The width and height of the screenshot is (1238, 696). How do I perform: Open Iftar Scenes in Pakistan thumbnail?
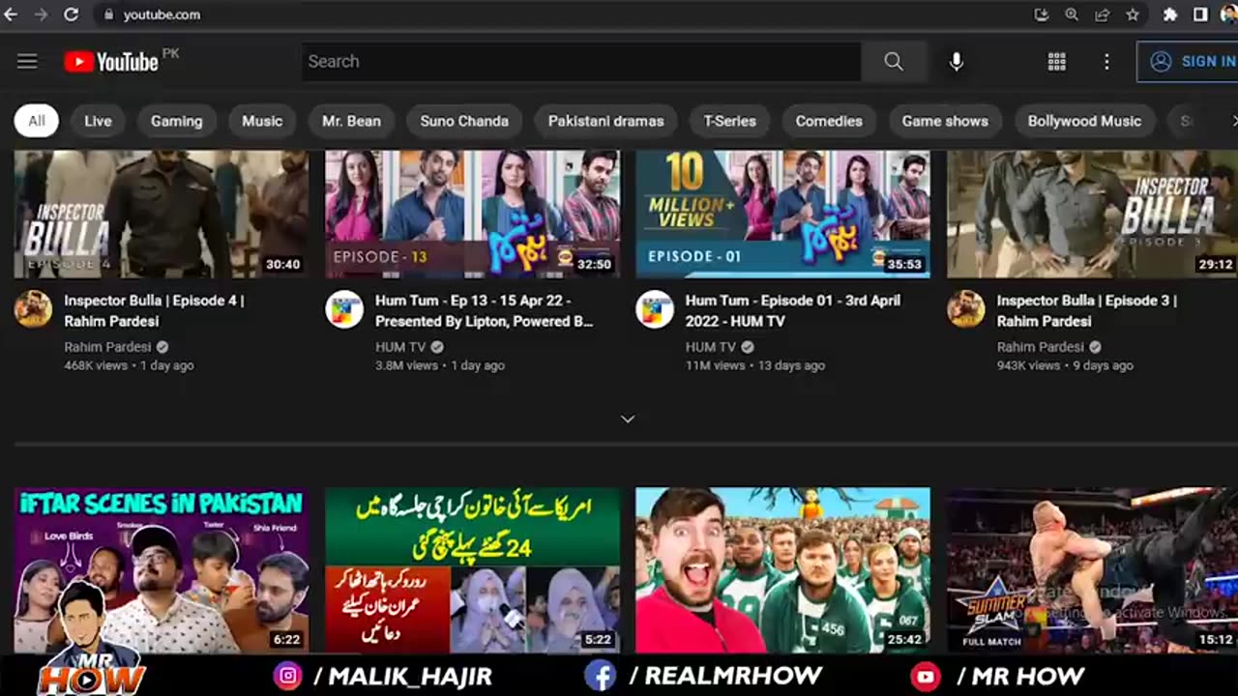click(x=162, y=569)
